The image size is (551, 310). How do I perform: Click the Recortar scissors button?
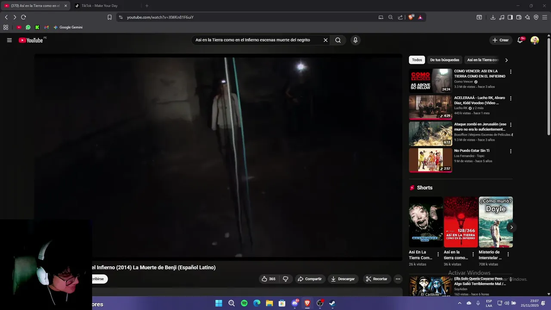(x=377, y=279)
